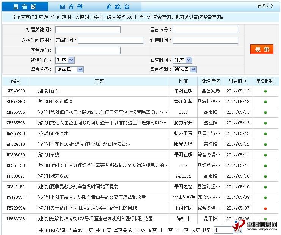Open the 留言分类 dropdown
This screenshot has height=235, width=281.
click(x=69, y=70)
